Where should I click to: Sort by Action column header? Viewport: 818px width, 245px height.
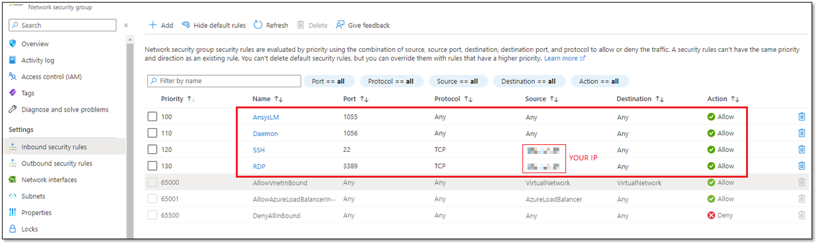tap(724, 99)
